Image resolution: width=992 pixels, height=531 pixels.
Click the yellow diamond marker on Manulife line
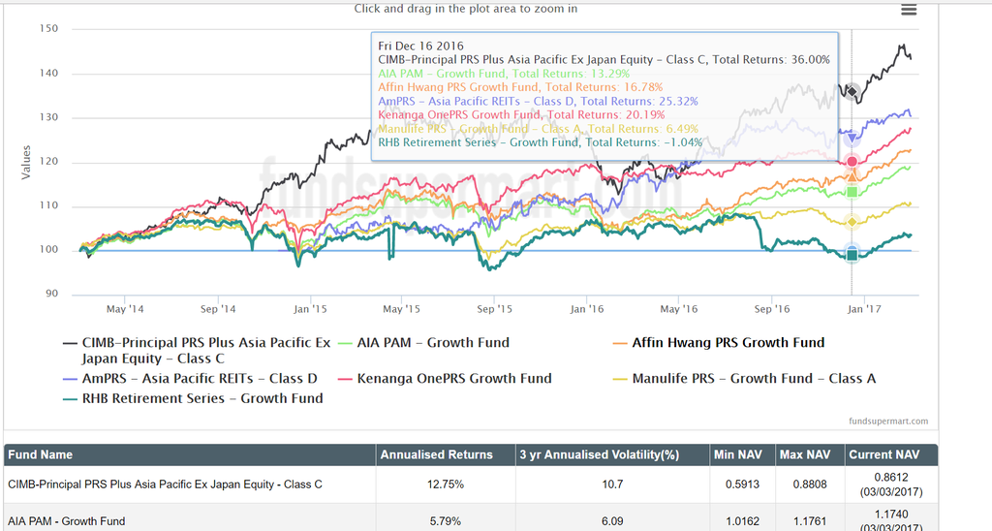point(852,222)
